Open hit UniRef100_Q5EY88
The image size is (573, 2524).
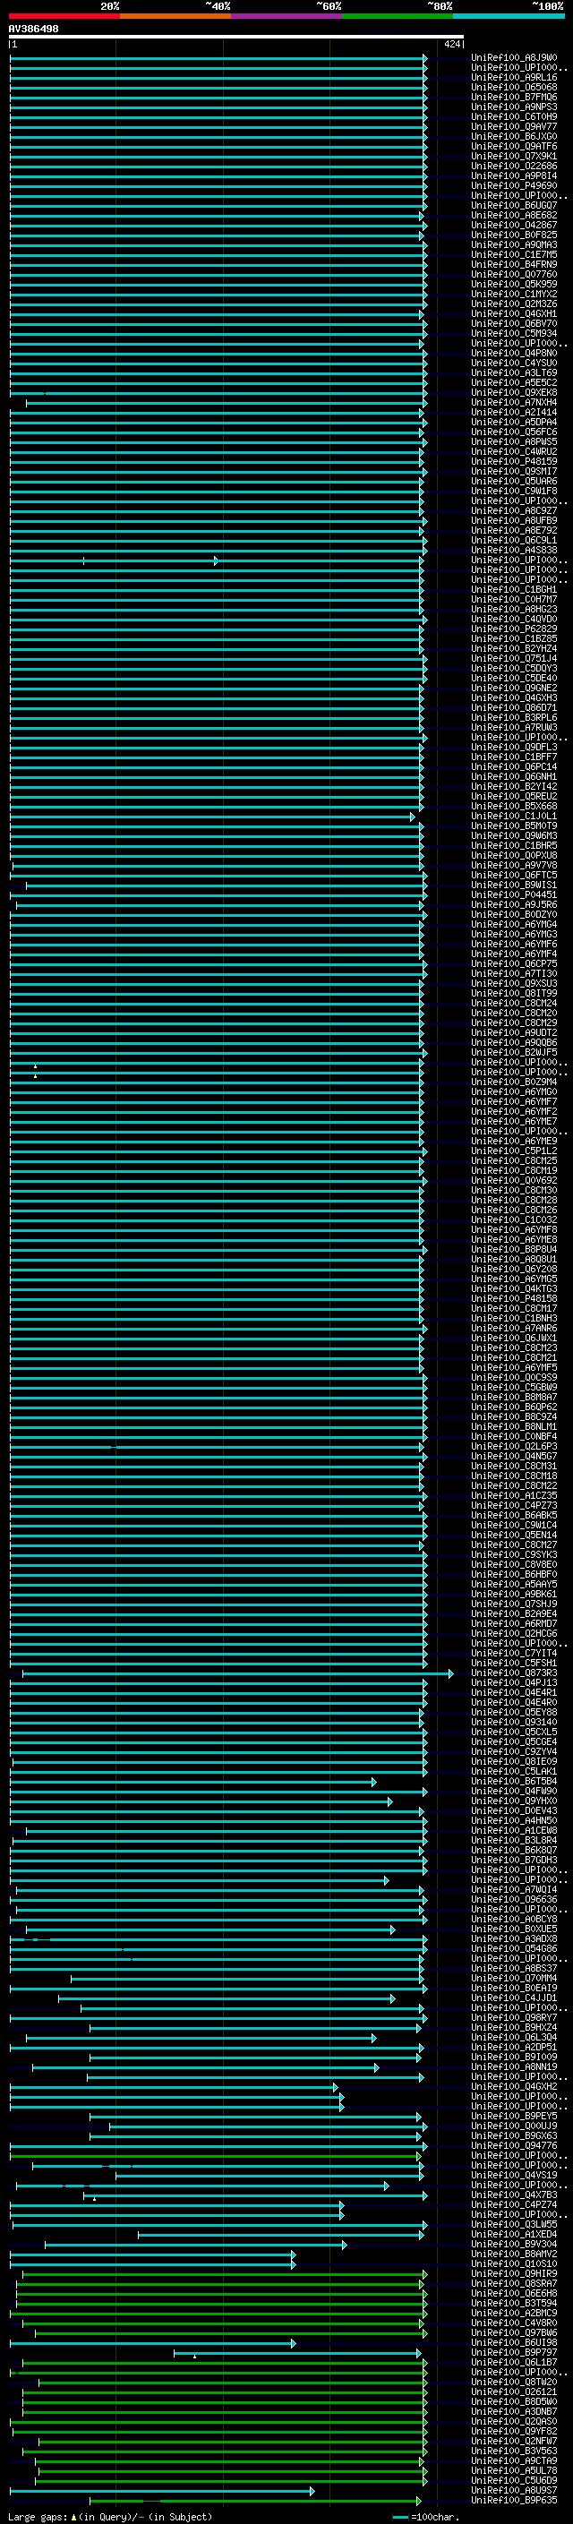[514, 1713]
